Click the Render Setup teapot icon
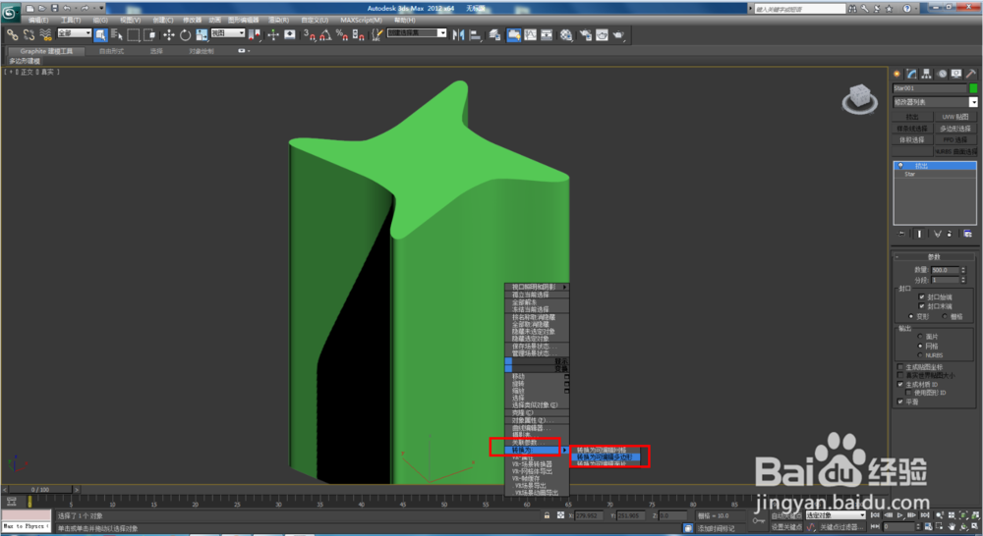Screen dimensions: 983x536 point(586,35)
